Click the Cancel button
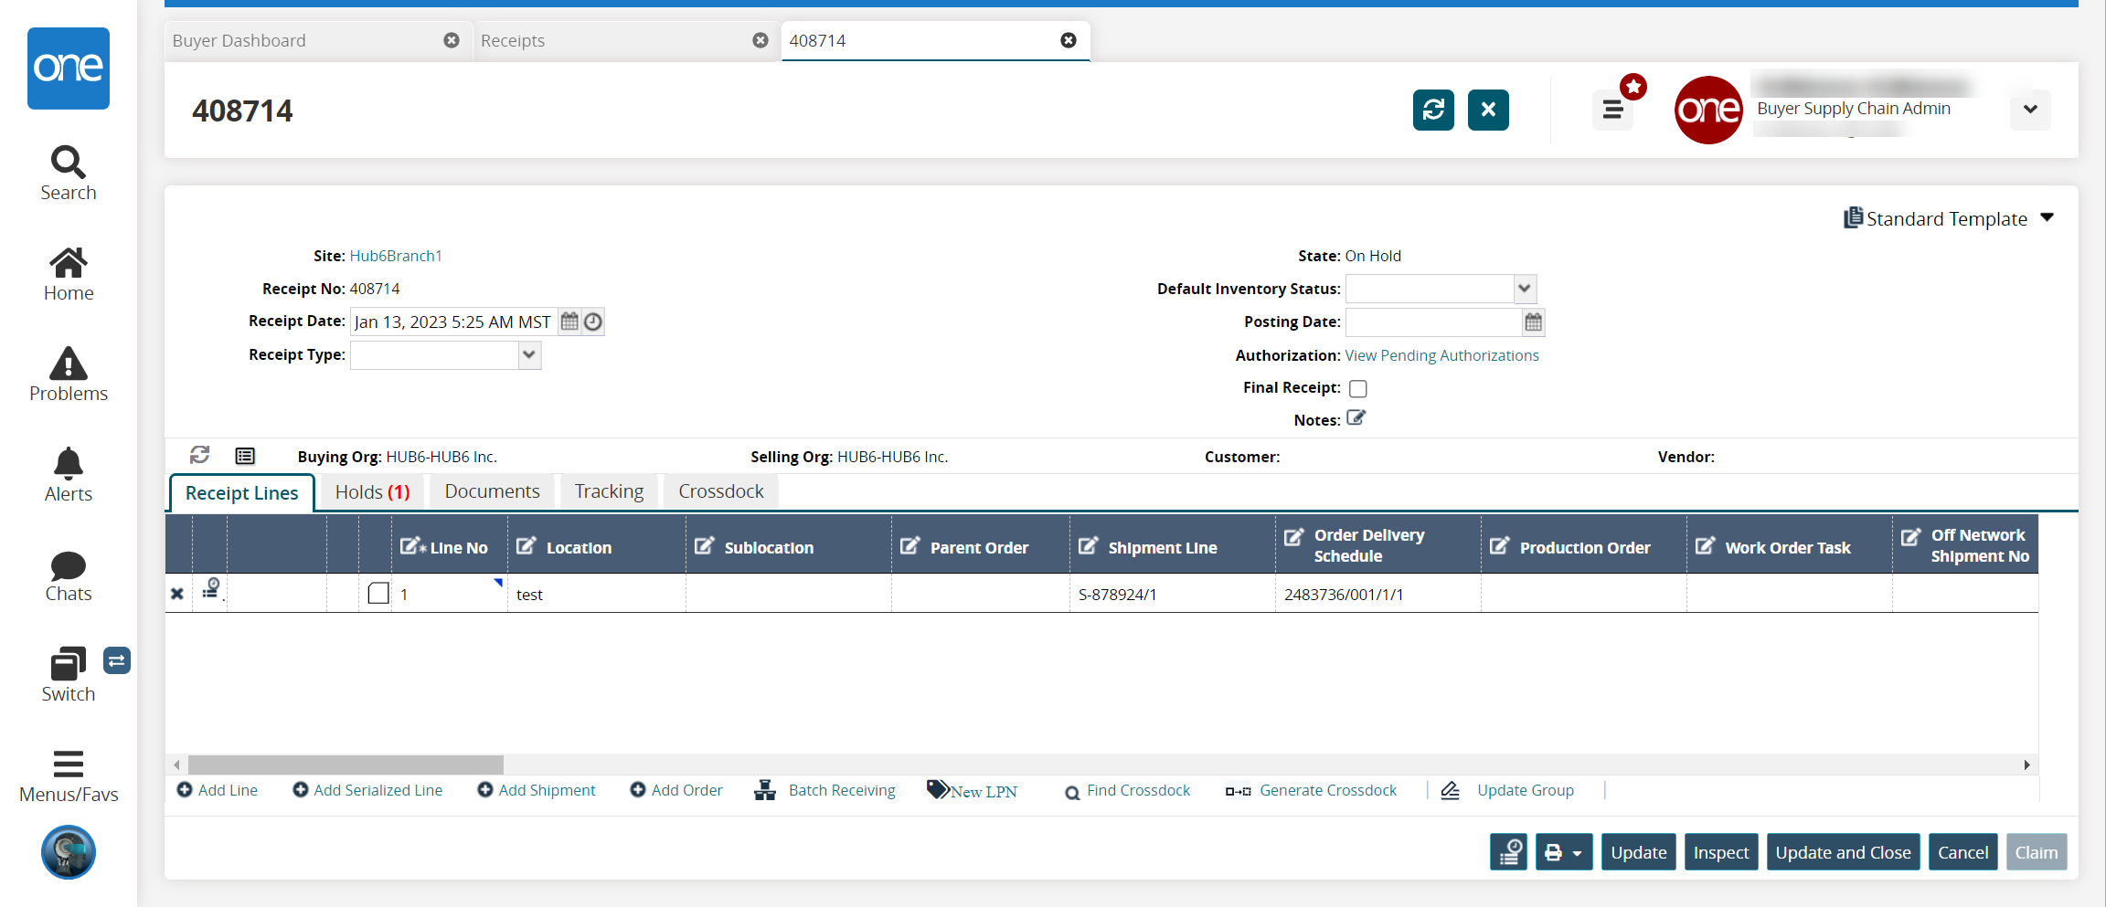 pyautogui.click(x=1963, y=852)
